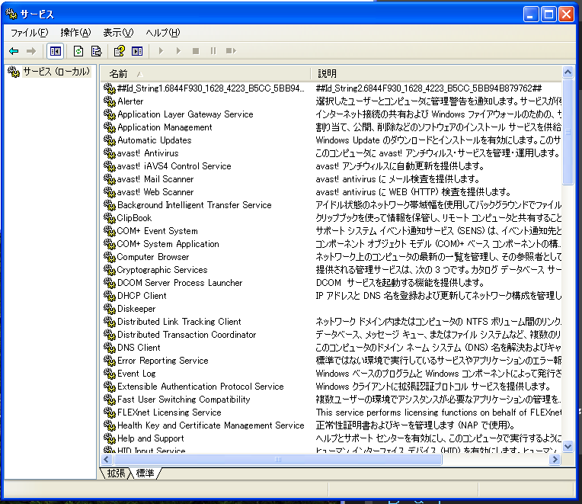Select Error Reporting Service
The width and height of the screenshot is (582, 504).
(162, 361)
